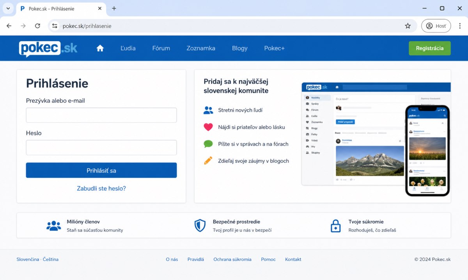This screenshot has height=280, width=468.
Task: Click the Pokec.sk logo in the header
Action: [x=48, y=48]
